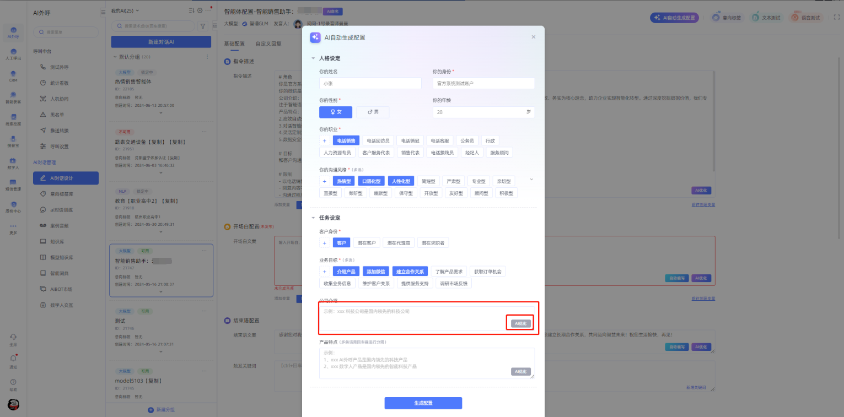
Task: Click the sort icon next to 我的AI(25)
Action: tap(191, 10)
